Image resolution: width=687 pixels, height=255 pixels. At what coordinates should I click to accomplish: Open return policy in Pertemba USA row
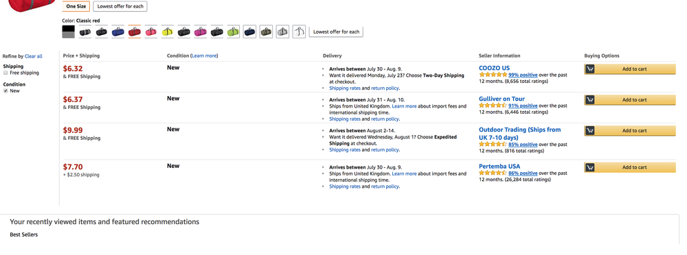pyautogui.click(x=385, y=186)
